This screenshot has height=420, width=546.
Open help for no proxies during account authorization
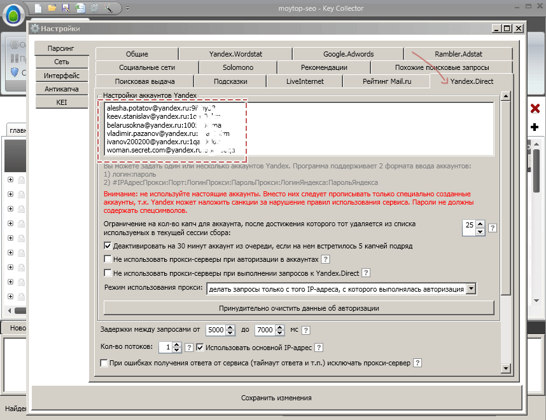pyautogui.click(x=325, y=259)
